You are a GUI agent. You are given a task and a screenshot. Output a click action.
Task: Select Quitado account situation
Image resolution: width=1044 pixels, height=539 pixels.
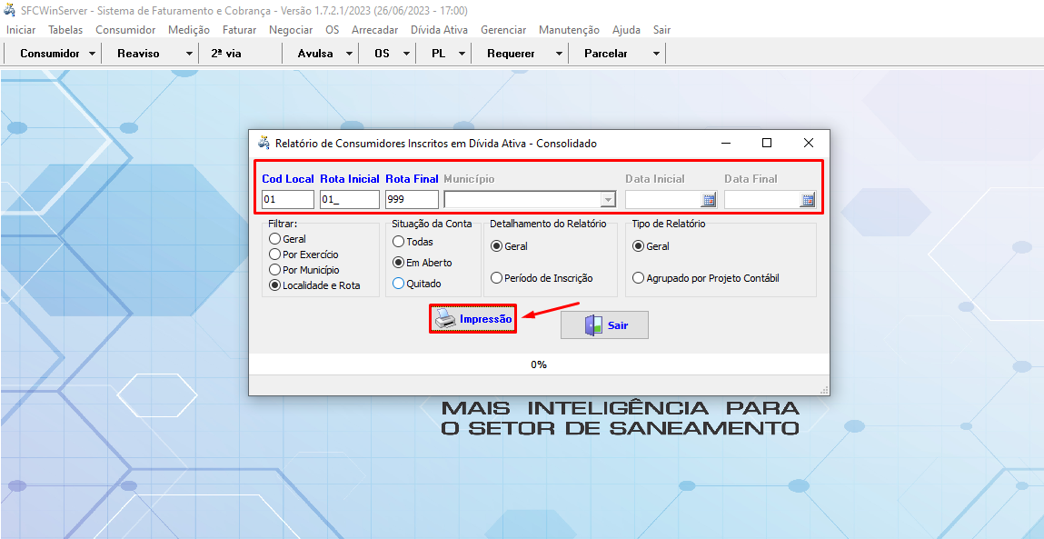click(x=398, y=284)
